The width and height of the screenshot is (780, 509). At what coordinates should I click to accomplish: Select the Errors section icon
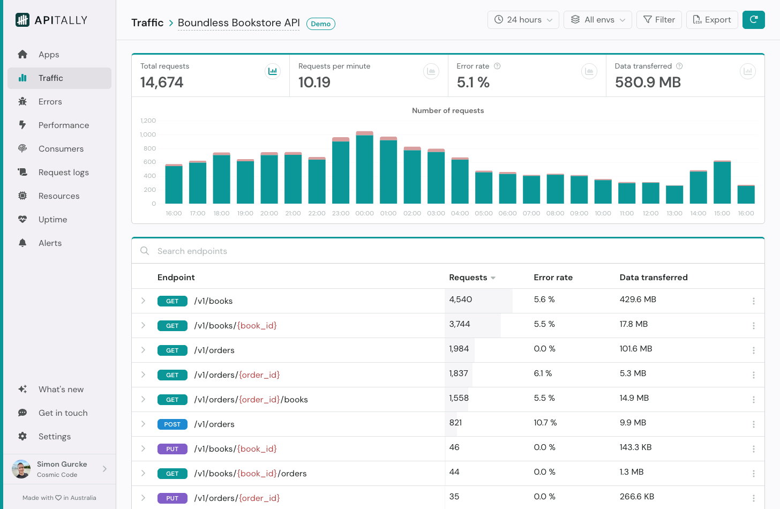click(23, 101)
